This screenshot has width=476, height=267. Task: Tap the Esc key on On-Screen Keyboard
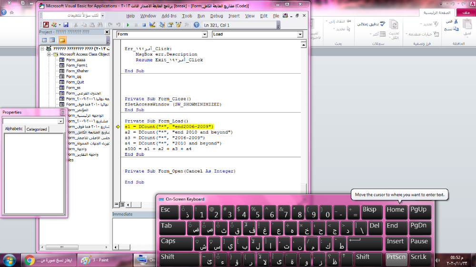pyautogui.click(x=169, y=212)
